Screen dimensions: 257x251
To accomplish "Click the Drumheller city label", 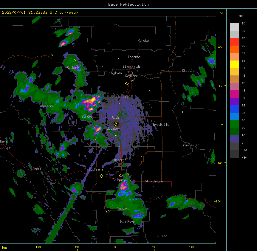I will tap(190, 145).
